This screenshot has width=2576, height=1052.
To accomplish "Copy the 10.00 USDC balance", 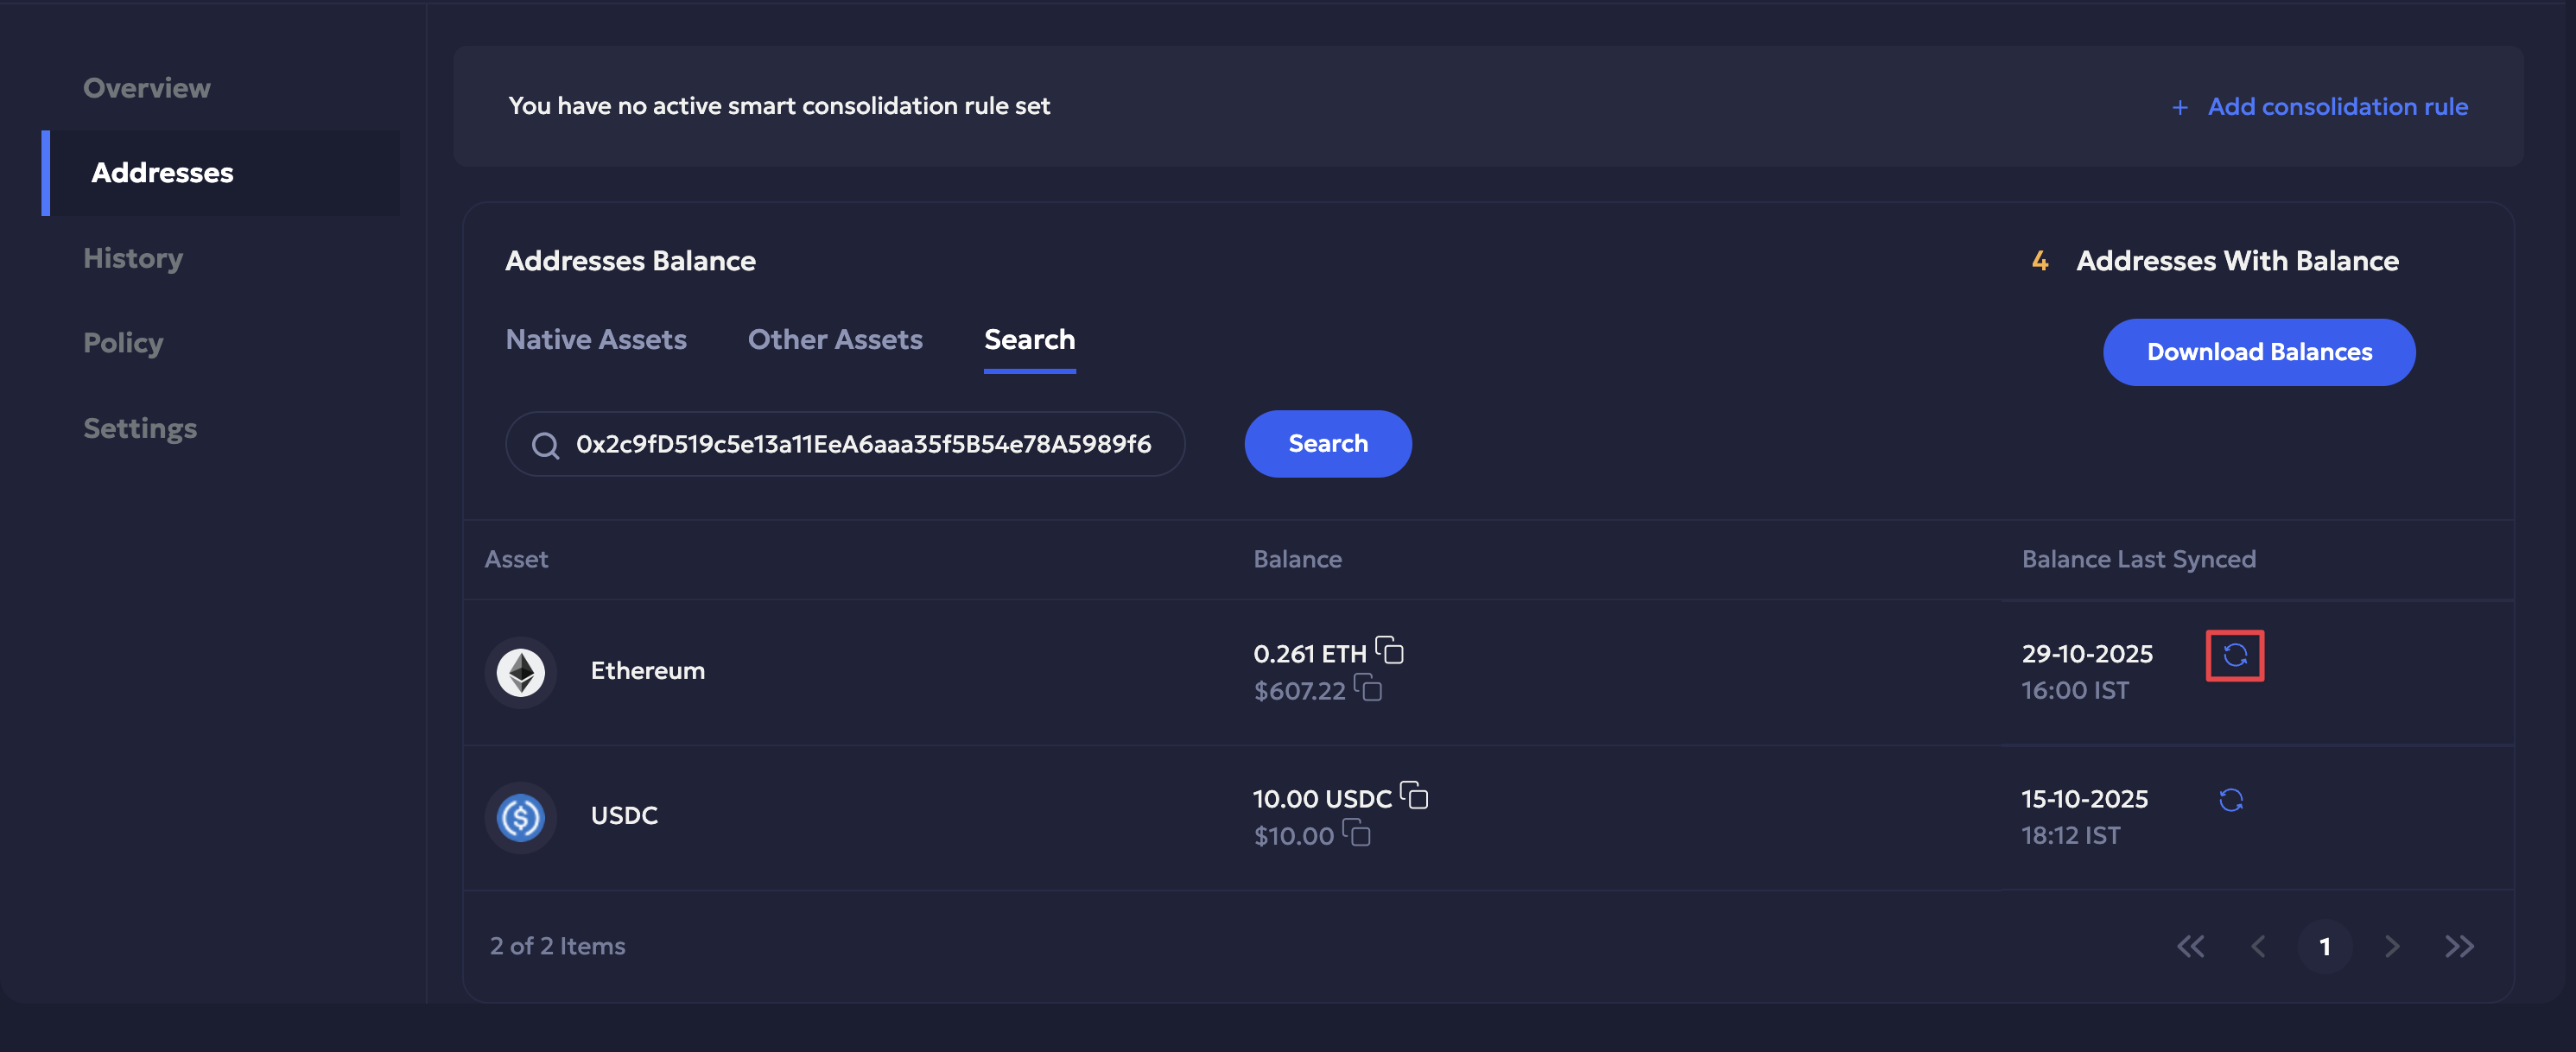I will click(x=1414, y=796).
